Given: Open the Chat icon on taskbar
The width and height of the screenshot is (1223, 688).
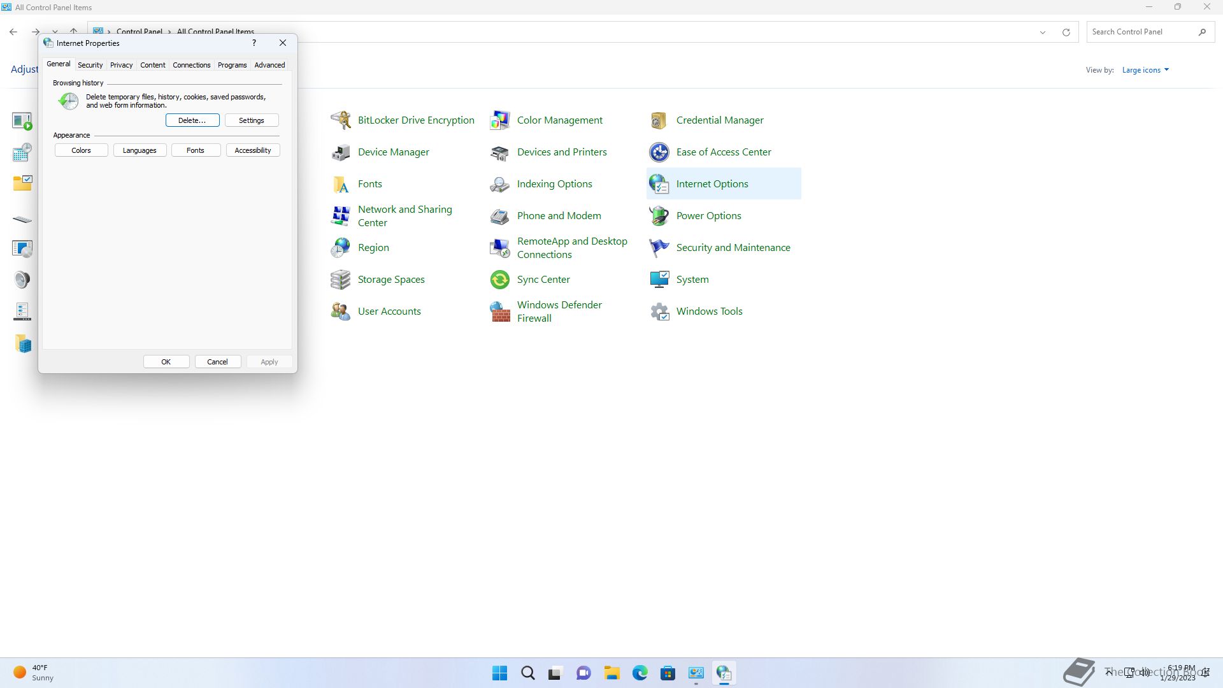Looking at the screenshot, I should click(584, 673).
